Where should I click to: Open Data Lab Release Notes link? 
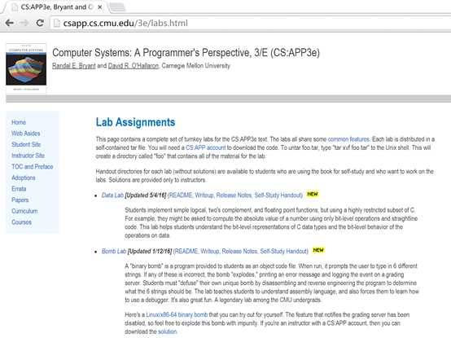(234, 195)
